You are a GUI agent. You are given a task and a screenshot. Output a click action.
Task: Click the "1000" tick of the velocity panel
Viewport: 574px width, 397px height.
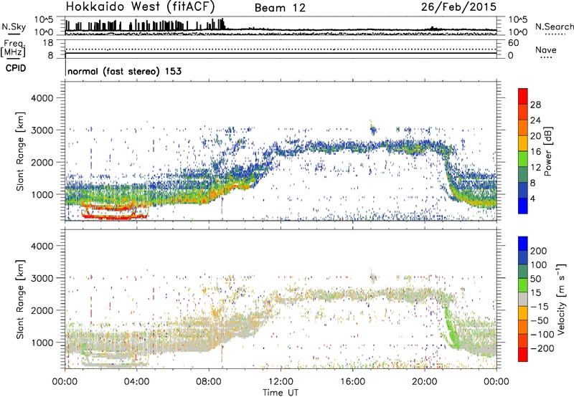[42, 343]
